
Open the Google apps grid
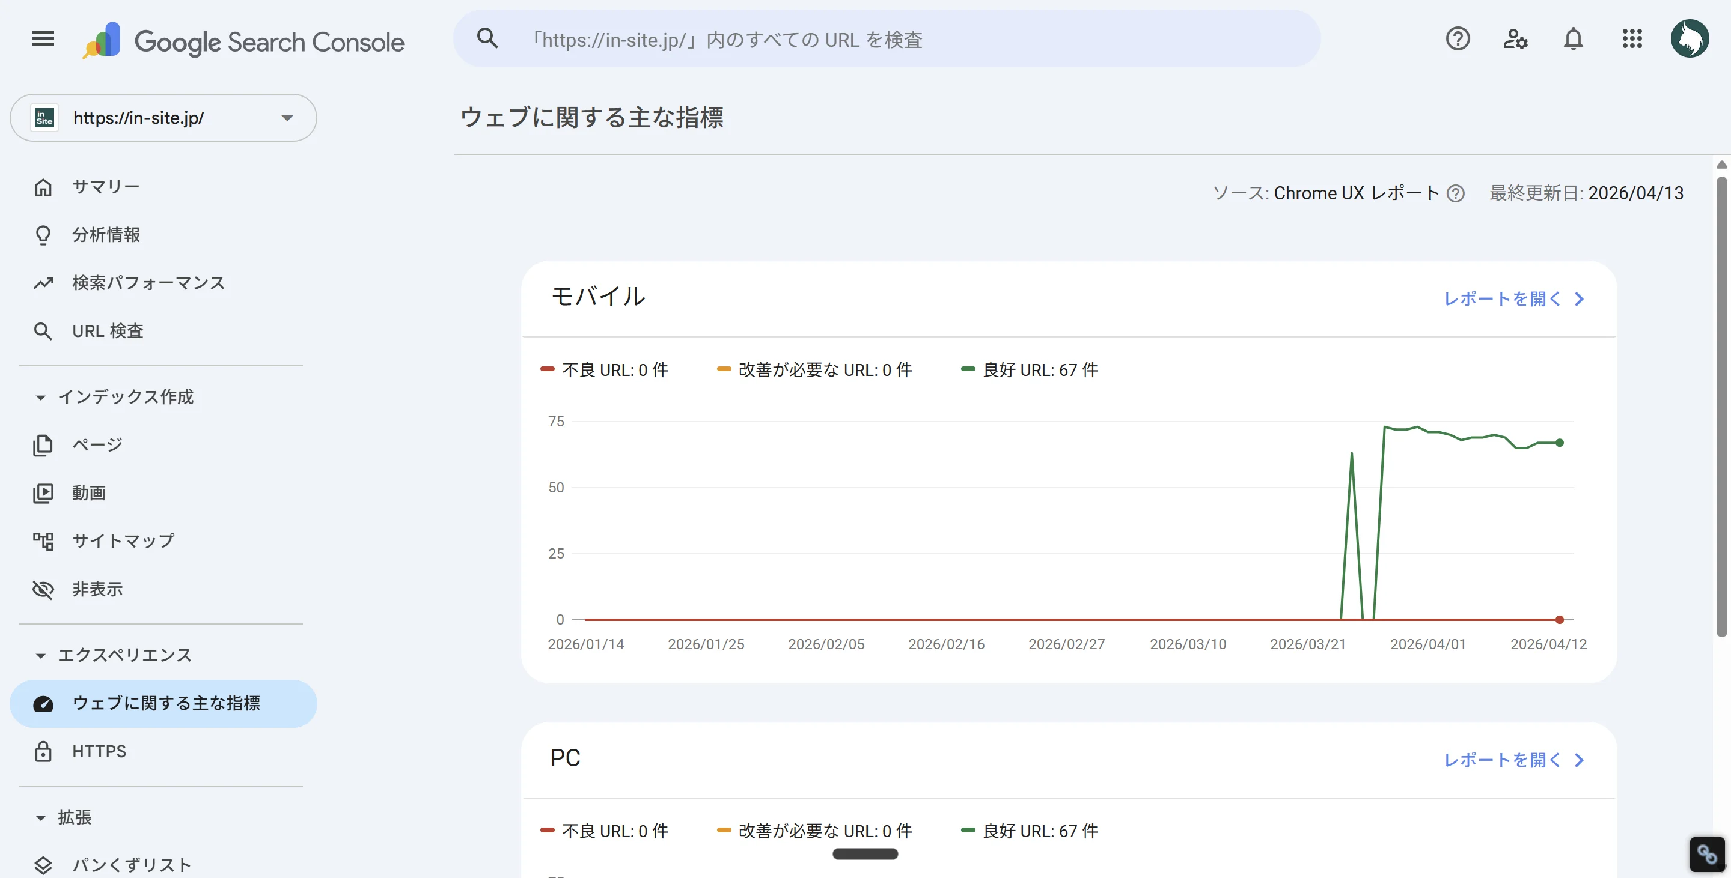[x=1632, y=39]
